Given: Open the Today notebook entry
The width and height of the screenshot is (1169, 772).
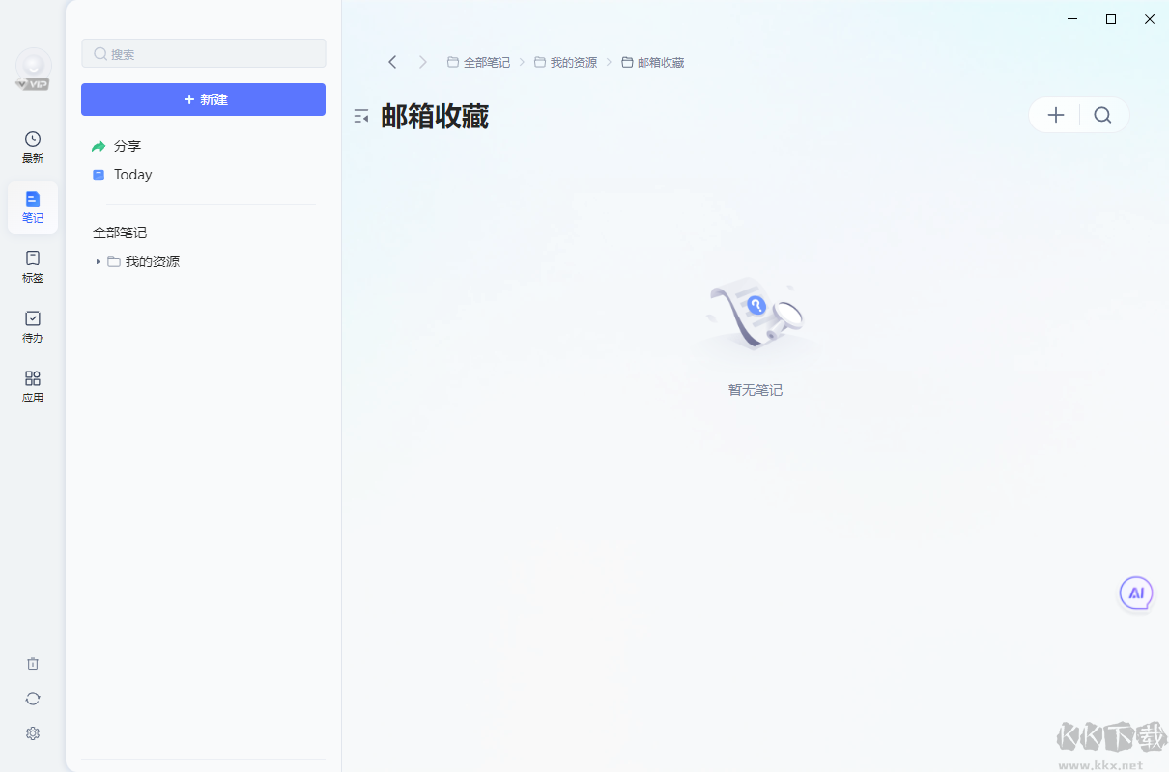Looking at the screenshot, I should tap(132, 175).
